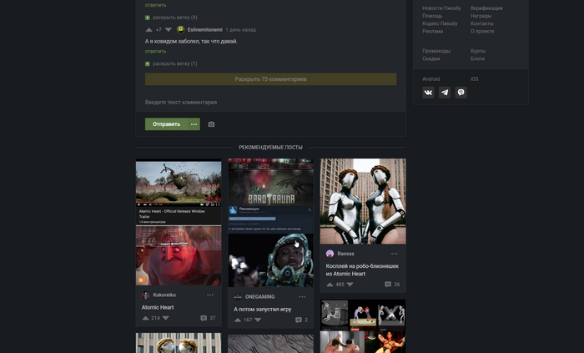Open the Android app link
Viewport: 584px width, 353px height.
[431, 79]
